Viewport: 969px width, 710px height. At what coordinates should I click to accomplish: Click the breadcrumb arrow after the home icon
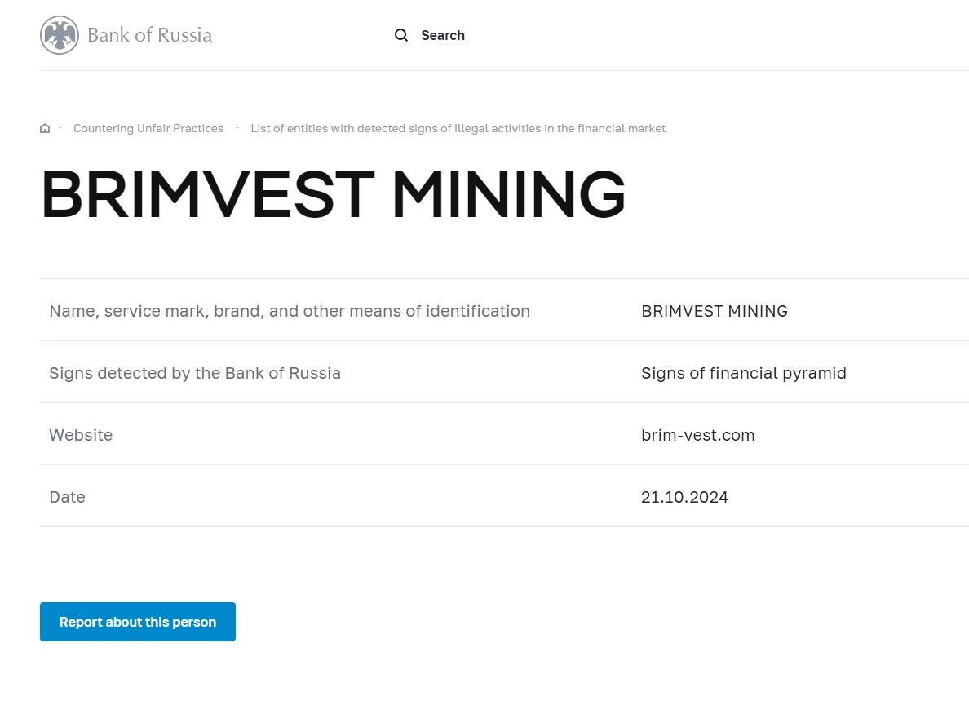point(60,128)
